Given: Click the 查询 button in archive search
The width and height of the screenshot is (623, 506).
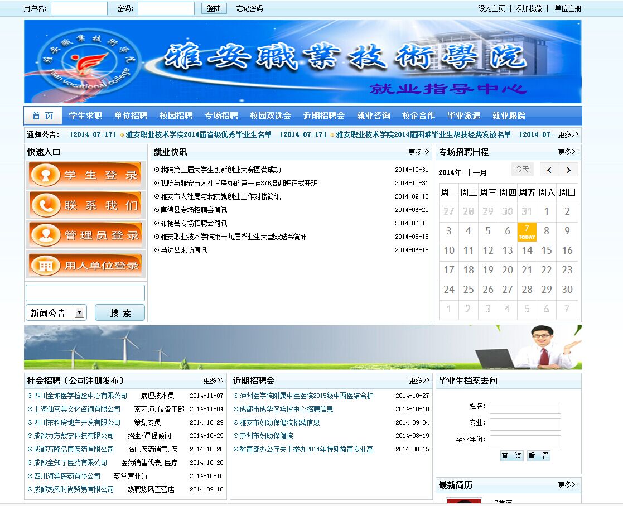Looking at the screenshot, I should (x=511, y=456).
